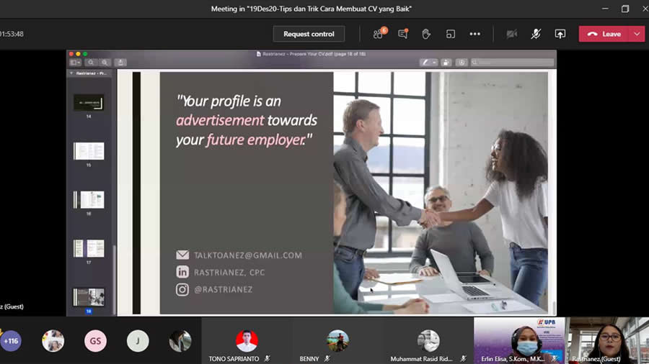Screen dimensions: 649x364
Task: Raise your hand in the meeting
Action: (426, 34)
